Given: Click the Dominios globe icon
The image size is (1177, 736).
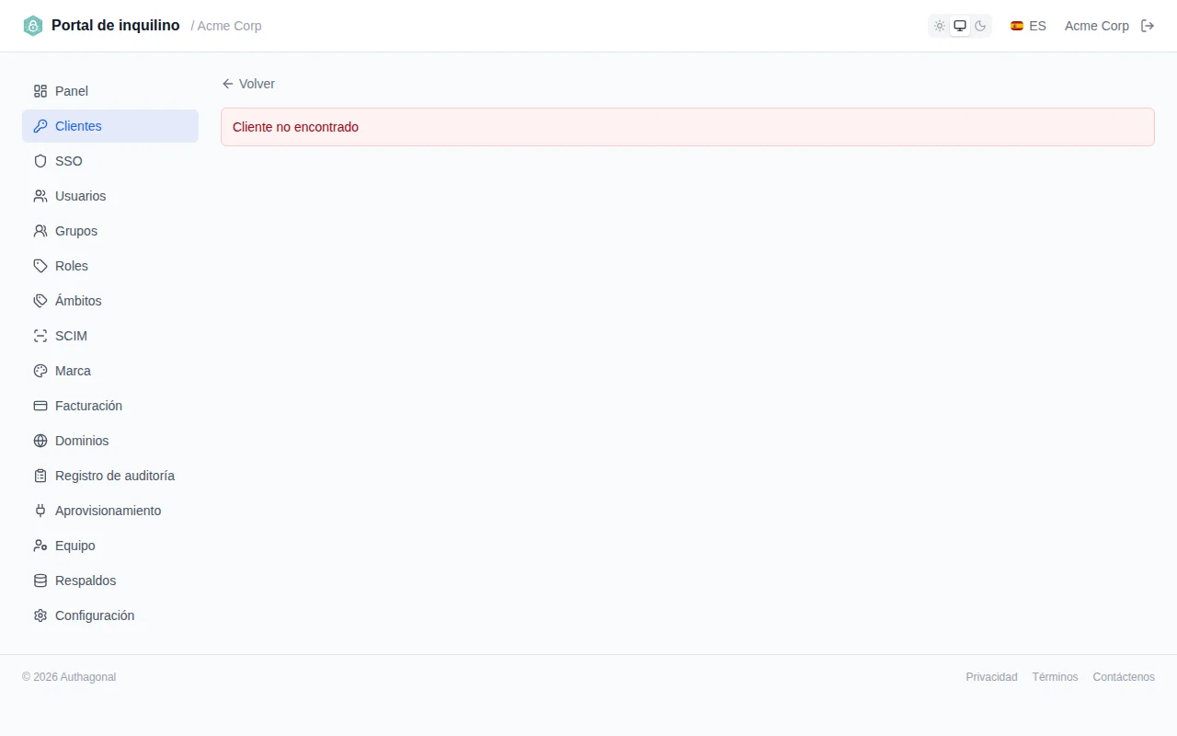Looking at the screenshot, I should point(40,441).
